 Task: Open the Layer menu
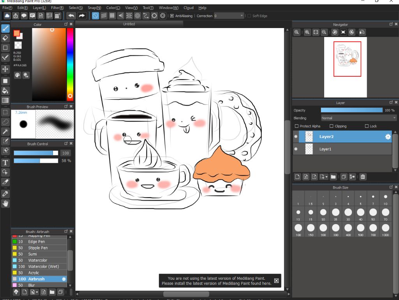[39, 8]
